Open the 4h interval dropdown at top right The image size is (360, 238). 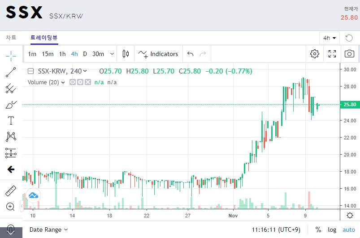330,38
